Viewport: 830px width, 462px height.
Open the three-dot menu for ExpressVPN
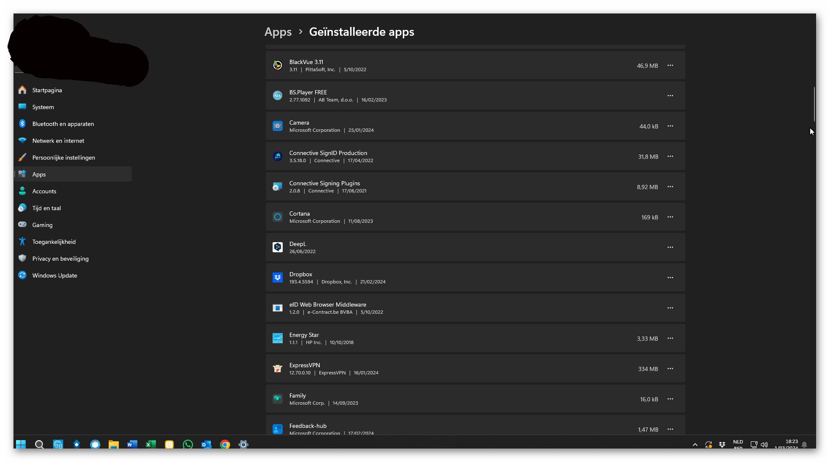670,369
